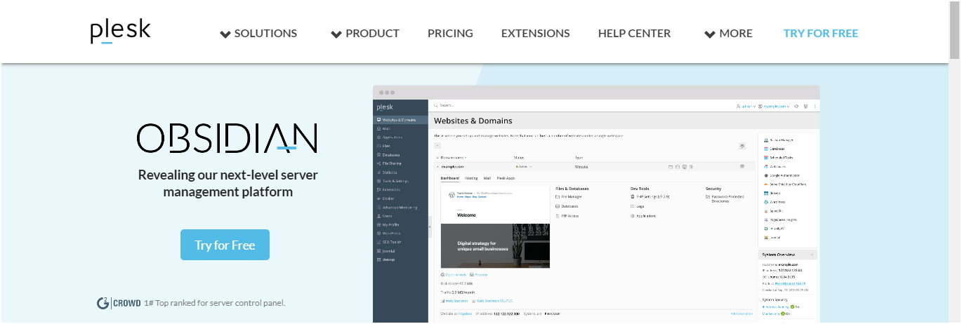Open FTP Access link
The height and width of the screenshot is (324, 962).
pos(567,216)
